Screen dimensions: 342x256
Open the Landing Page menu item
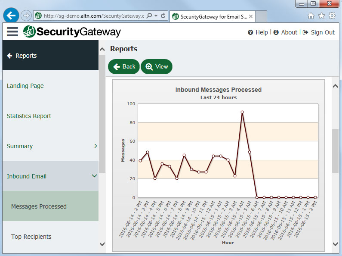50,86
